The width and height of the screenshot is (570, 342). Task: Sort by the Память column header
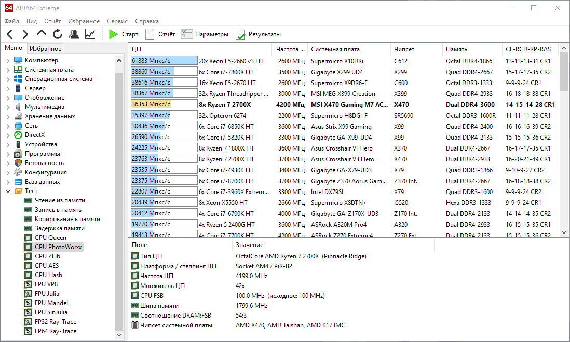pyautogui.click(x=472, y=49)
